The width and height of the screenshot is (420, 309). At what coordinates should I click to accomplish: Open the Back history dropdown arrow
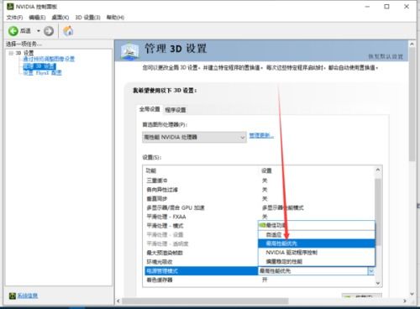pos(39,31)
